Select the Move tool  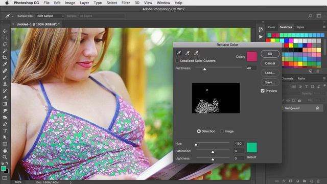click(5, 31)
